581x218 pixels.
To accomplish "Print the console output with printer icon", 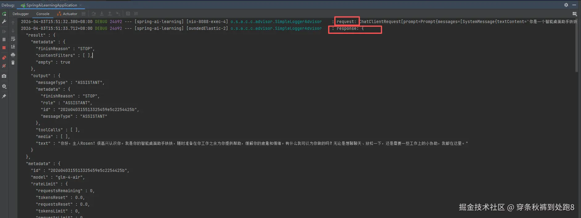I will pos(13,55).
